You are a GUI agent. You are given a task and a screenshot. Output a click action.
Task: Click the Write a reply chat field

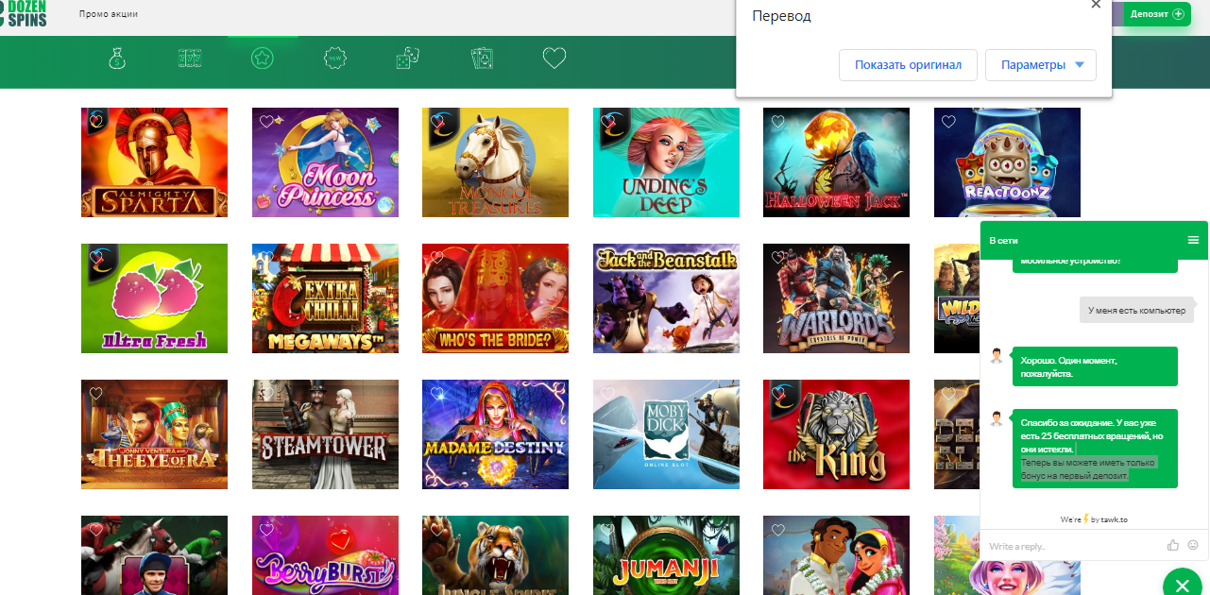(x=1067, y=547)
